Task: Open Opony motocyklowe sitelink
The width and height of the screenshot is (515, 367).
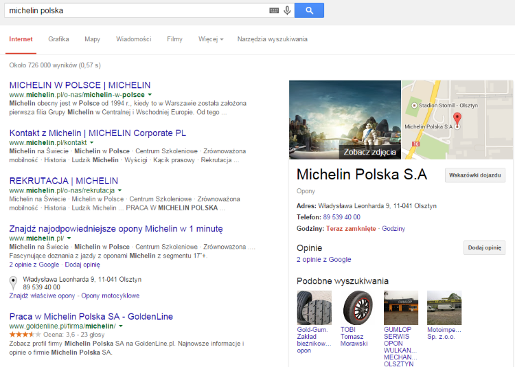Action: point(111,296)
